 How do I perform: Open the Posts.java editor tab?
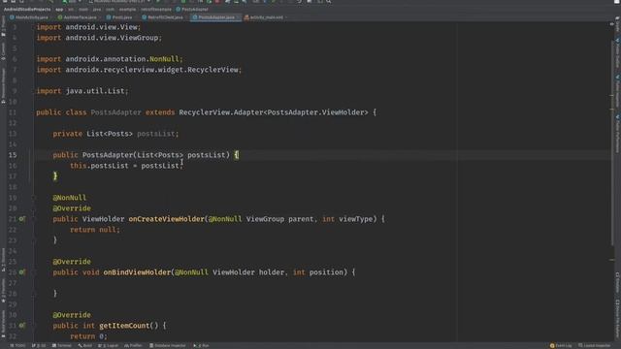coord(119,17)
